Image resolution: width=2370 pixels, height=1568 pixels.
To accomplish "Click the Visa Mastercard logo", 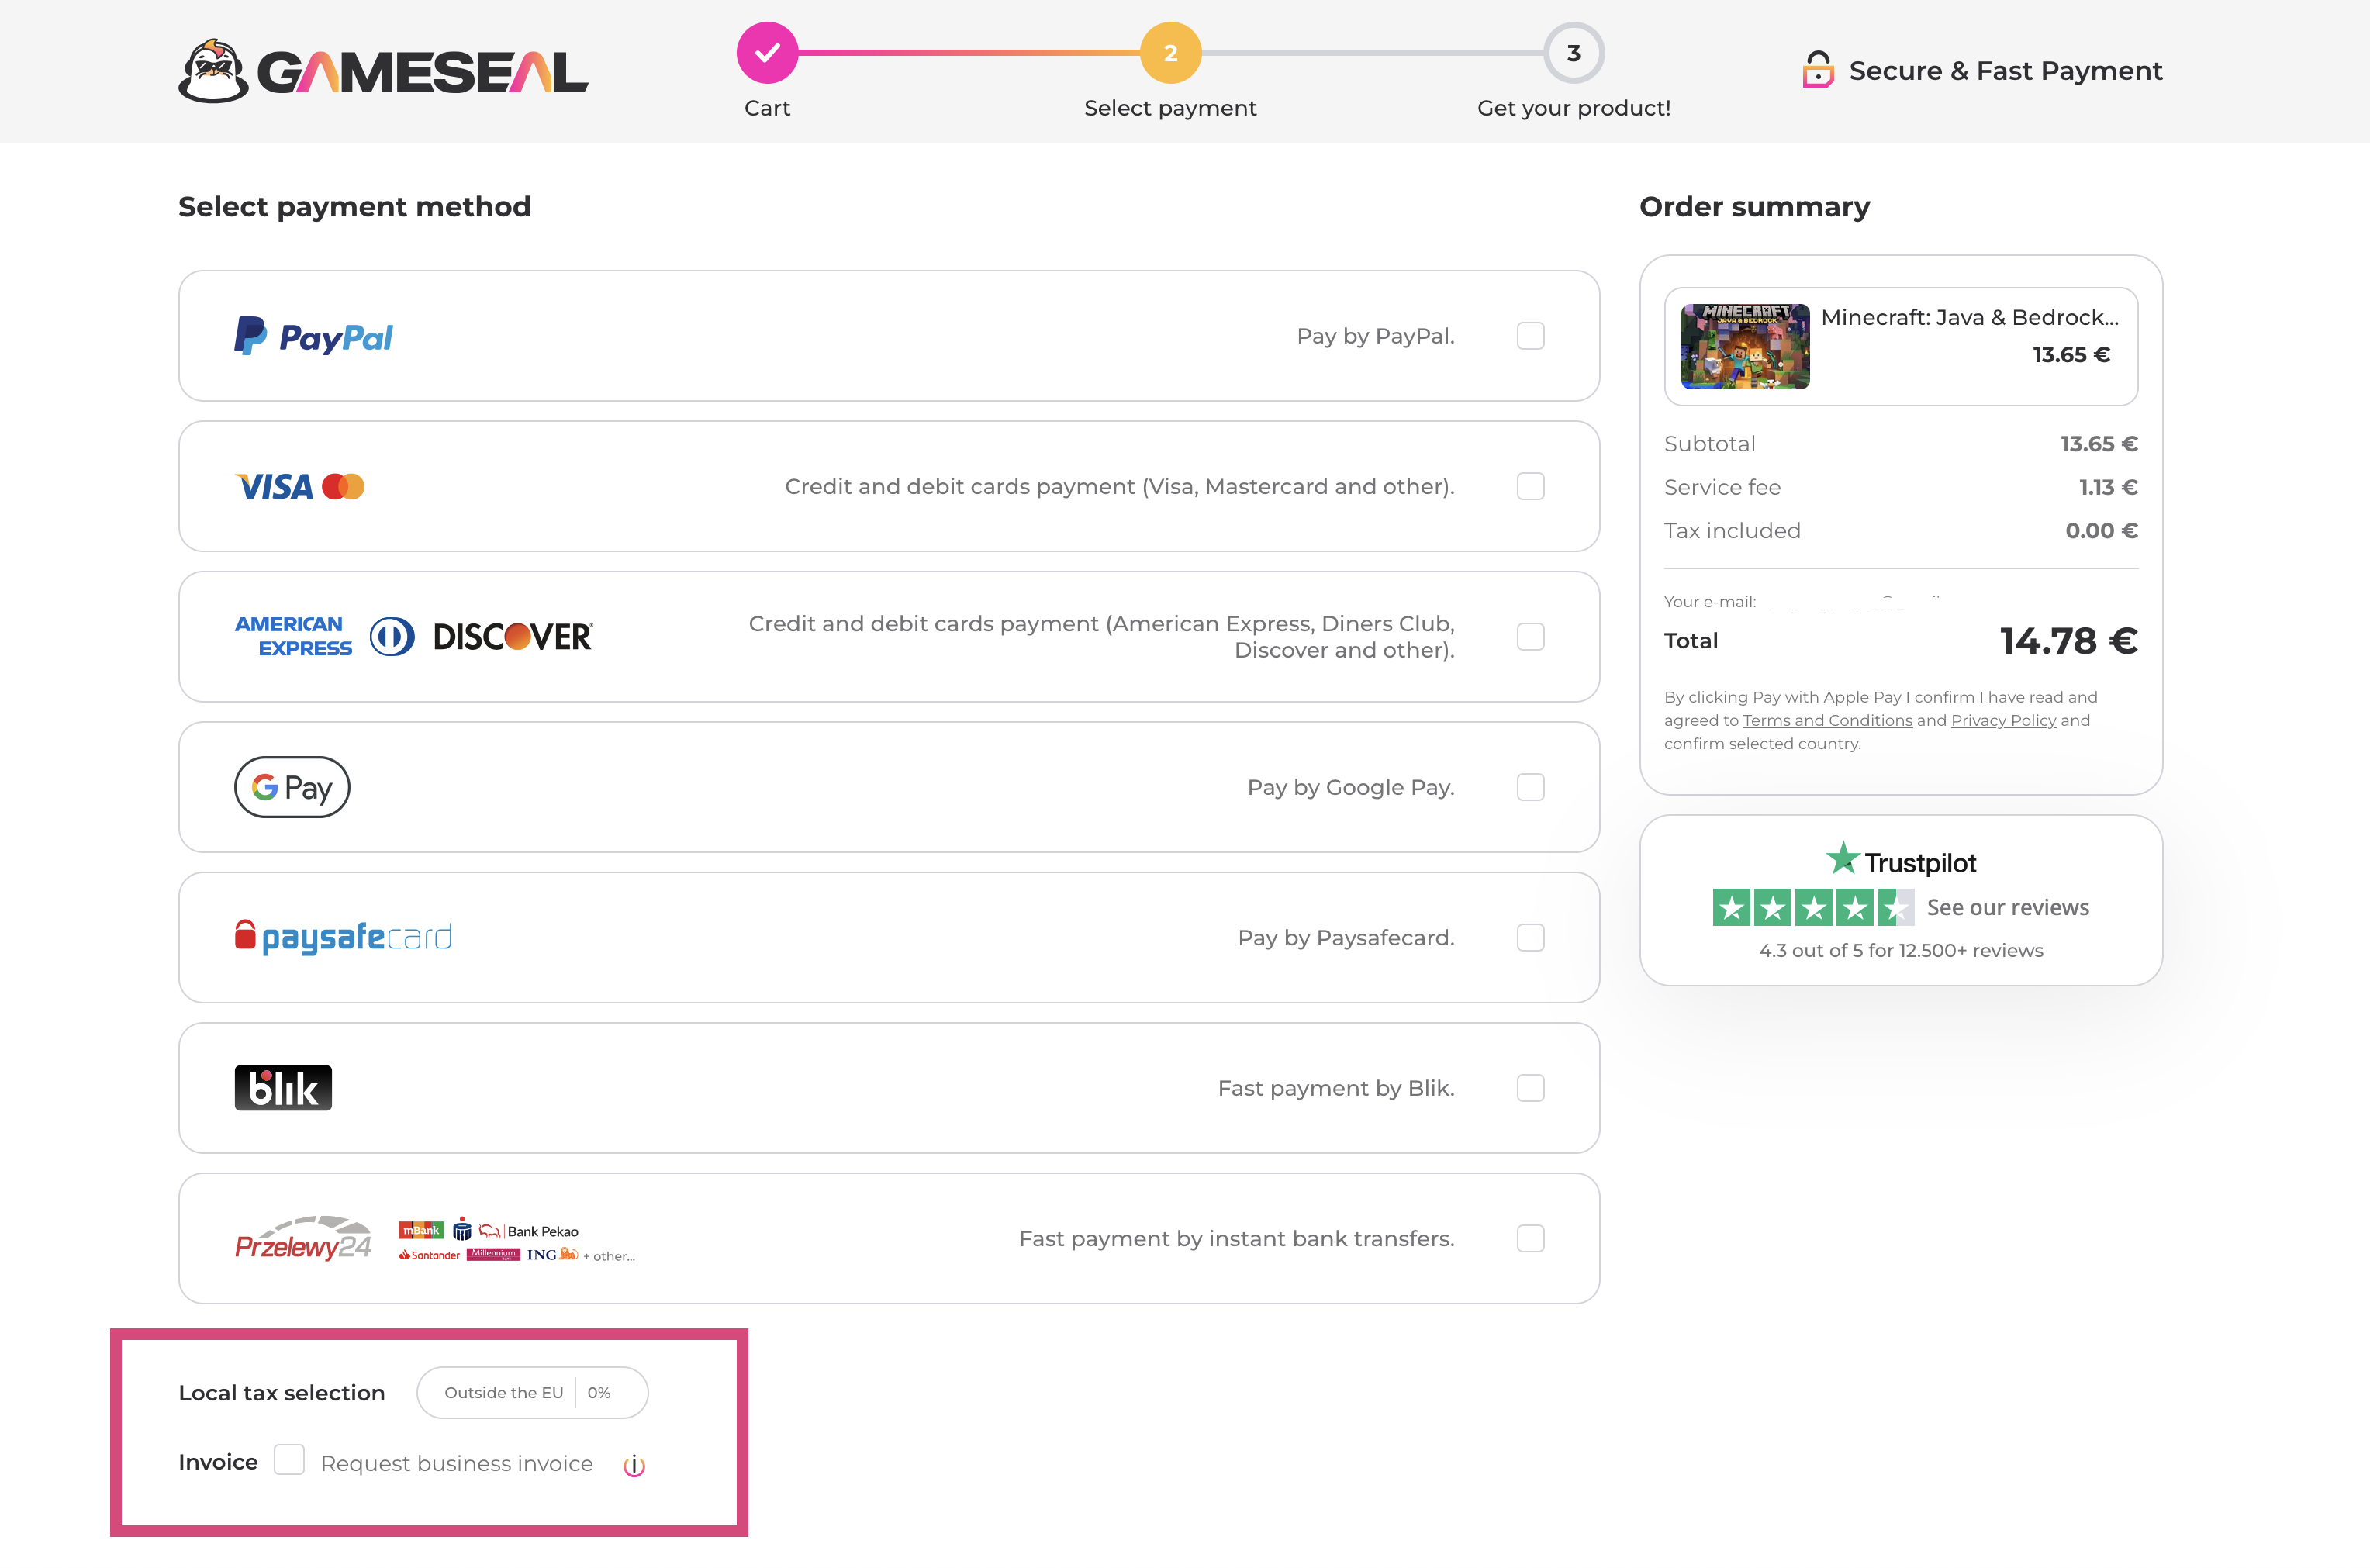I will pos(299,487).
